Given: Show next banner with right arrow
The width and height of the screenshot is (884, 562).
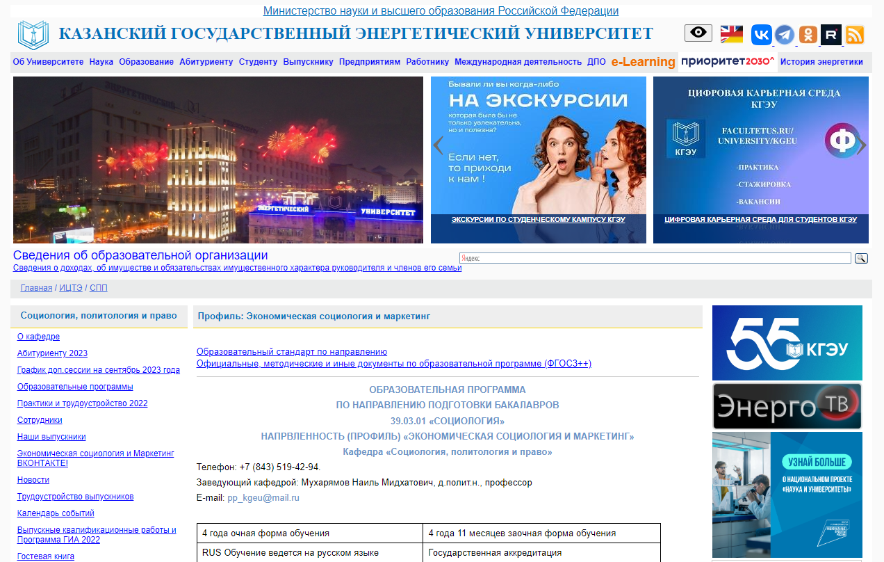Looking at the screenshot, I should click(862, 145).
